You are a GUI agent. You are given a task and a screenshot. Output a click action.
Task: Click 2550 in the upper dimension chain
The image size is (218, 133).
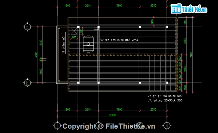point(153,5)
